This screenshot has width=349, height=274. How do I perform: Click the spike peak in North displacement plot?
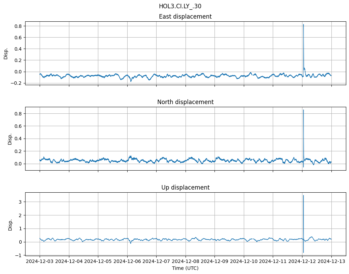pos(303,110)
